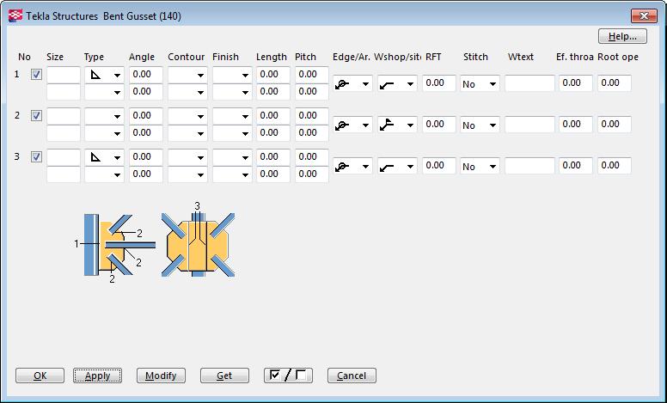Open row 3 Edge/Around weld dropdown

coord(352,166)
